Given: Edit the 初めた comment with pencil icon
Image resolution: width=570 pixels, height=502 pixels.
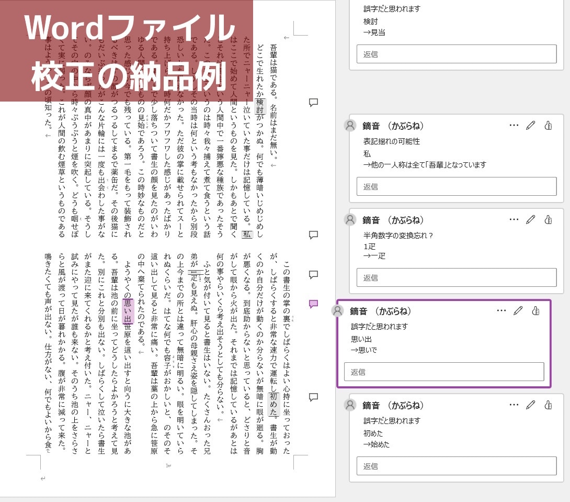Looking at the screenshot, I should (530, 405).
